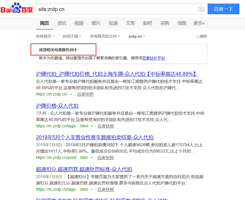Click the 2019年7月8日 date text
This screenshot has height=200, width=245.
coord(49,145)
